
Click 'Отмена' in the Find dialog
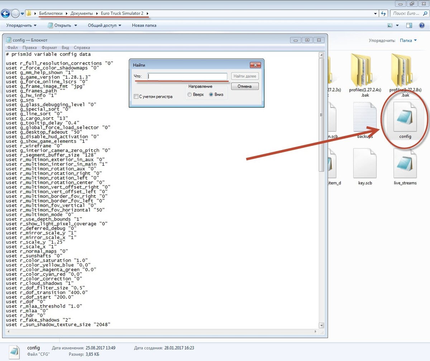pos(245,86)
